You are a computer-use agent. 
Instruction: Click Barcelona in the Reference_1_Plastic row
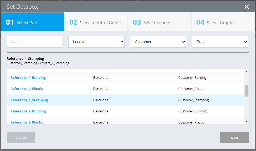pyautogui.click(x=101, y=89)
